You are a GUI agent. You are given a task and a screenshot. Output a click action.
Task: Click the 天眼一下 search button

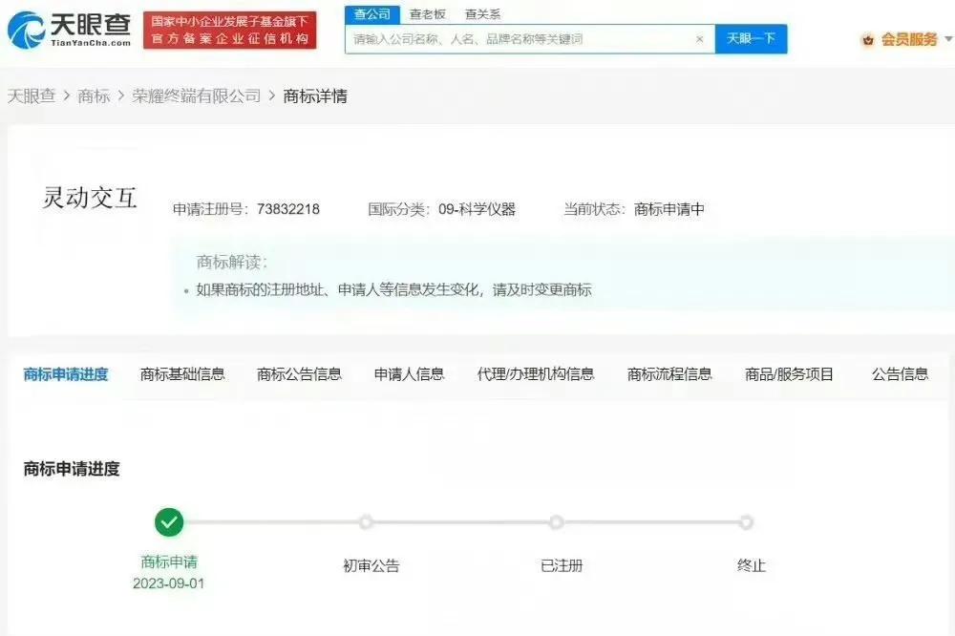coord(751,39)
